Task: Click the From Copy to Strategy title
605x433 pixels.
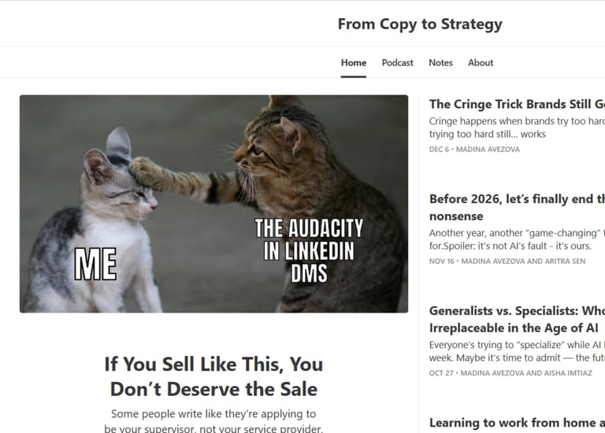Action: (420, 24)
